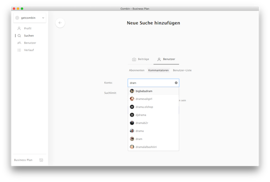Image resolution: width=270 pixels, height=182 pixels.
Task: Close the Combin window
Action: coord(14,9)
